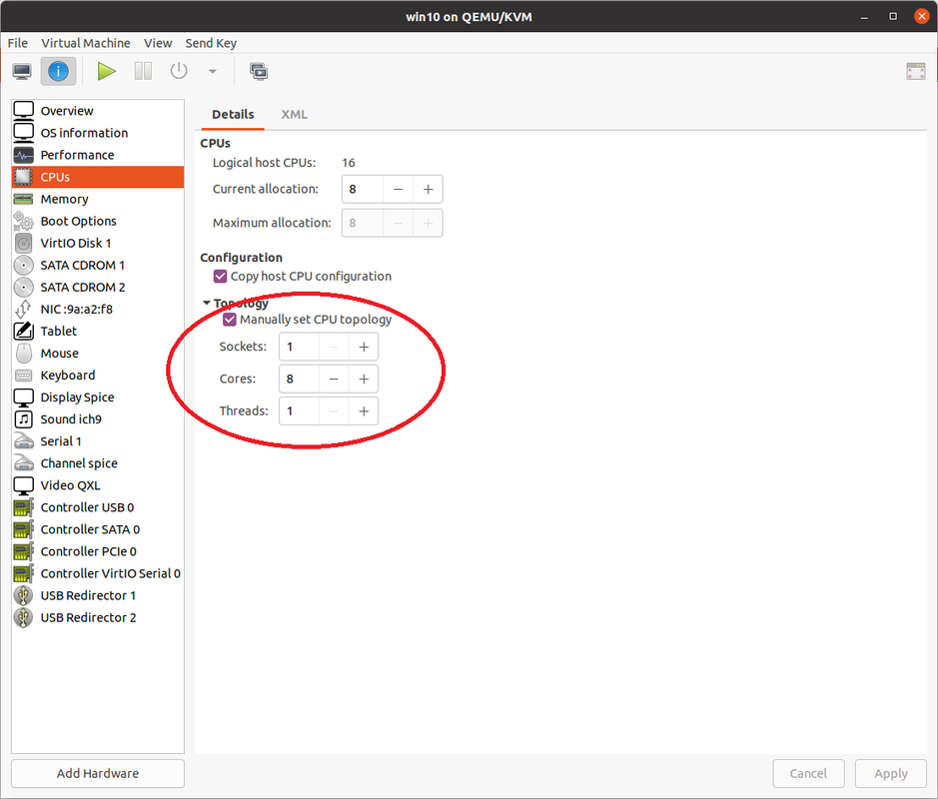The image size is (938, 799).
Task: Open the File menu
Action: (x=17, y=43)
